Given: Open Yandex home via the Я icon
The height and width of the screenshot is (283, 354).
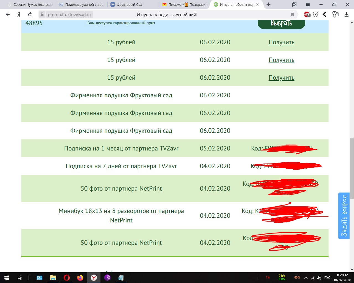Looking at the screenshot, I should [x=19, y=14].
